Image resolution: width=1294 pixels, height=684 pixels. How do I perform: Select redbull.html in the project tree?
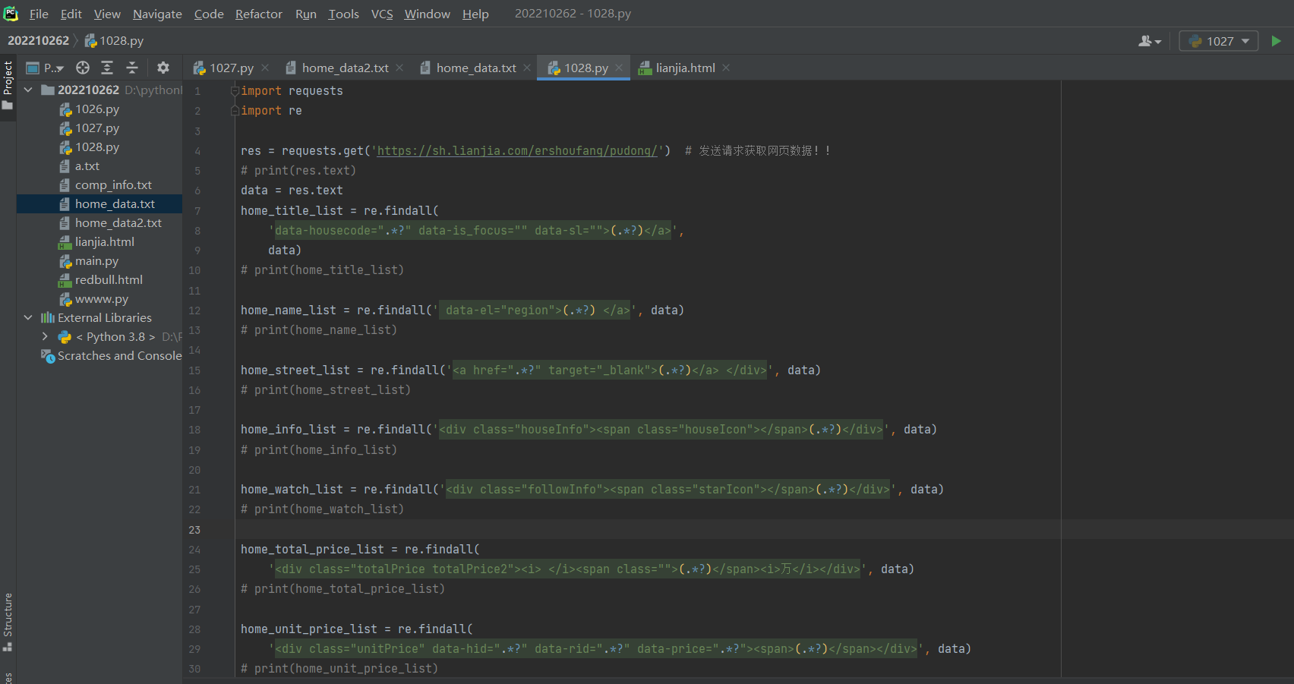[109, 280]
